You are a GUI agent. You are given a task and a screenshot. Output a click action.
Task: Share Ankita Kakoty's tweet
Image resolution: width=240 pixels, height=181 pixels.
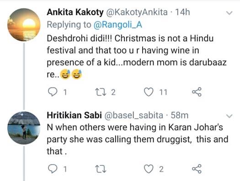click(197, 92)
